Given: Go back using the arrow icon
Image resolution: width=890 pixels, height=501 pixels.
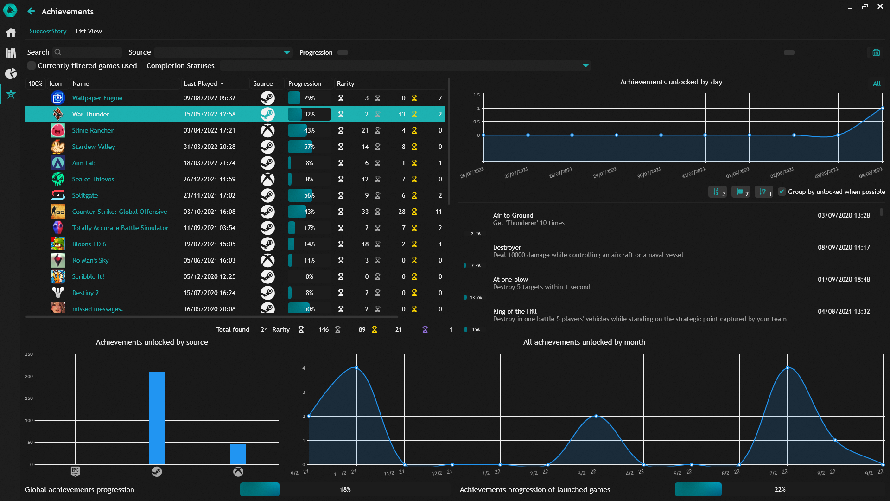Looking at the screenshot, I should click(x=31, y=11).
